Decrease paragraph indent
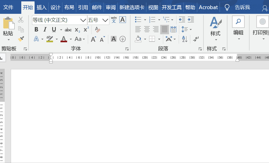This screenshot has width=269, height=163. point(182,20)
